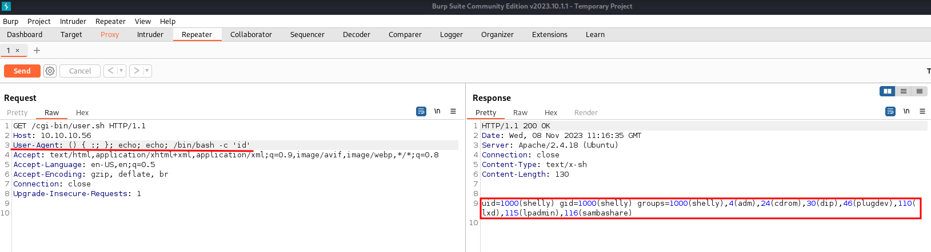
Task: Open Request panel hamburger options menu
Action: click(x=453, y=111)
